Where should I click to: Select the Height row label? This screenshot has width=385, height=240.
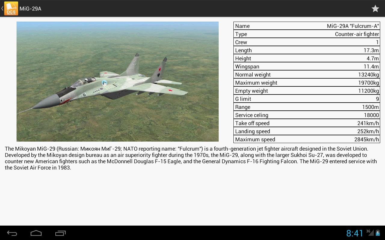pos(243,58)
